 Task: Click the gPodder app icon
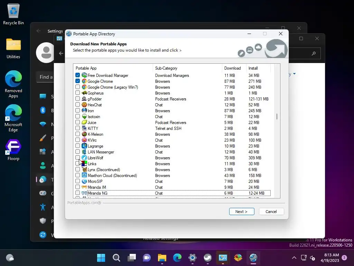point(84,99)
